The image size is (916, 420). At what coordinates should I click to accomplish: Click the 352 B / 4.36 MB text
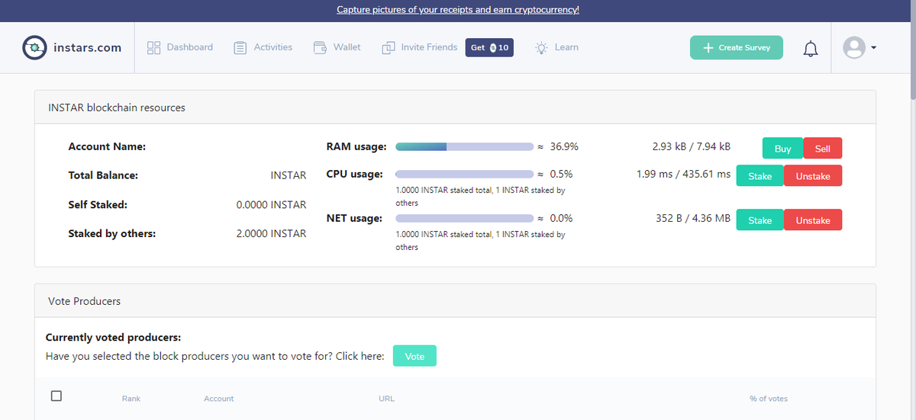[693, 218]
